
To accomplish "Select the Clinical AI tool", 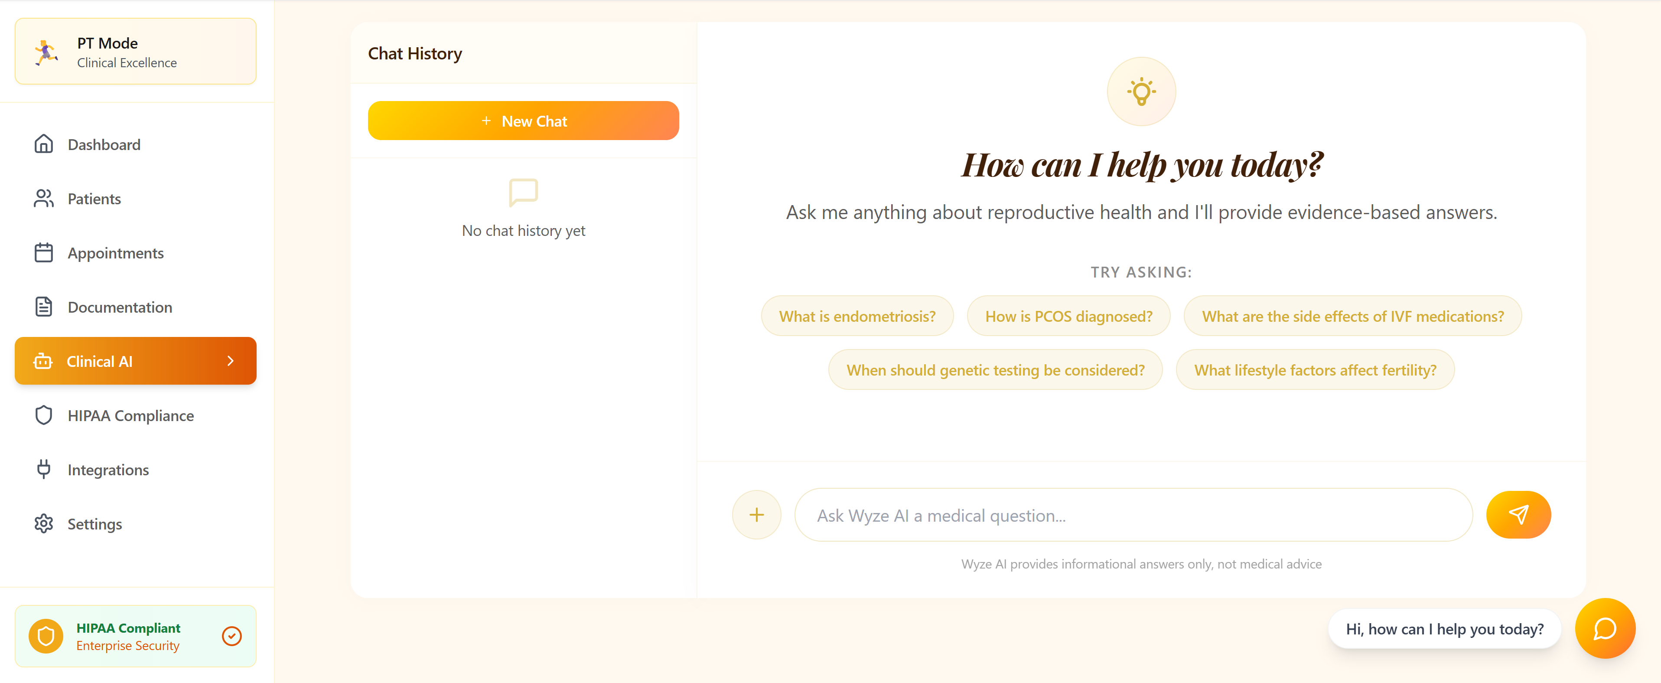I will (99, 361).
